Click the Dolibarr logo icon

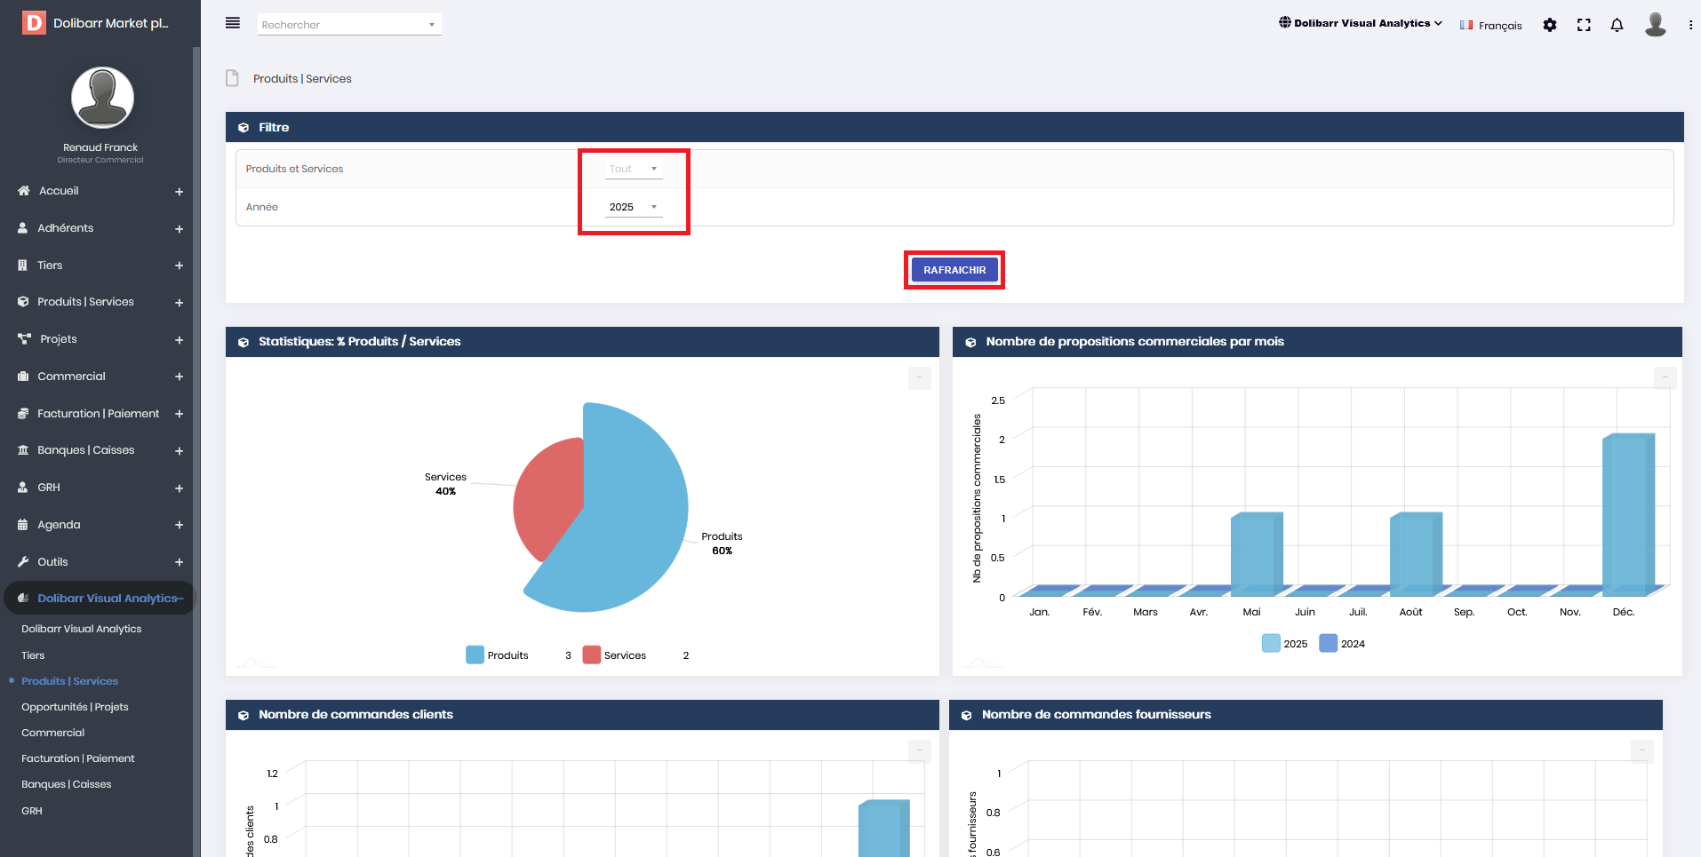click(x=34, y=23)
